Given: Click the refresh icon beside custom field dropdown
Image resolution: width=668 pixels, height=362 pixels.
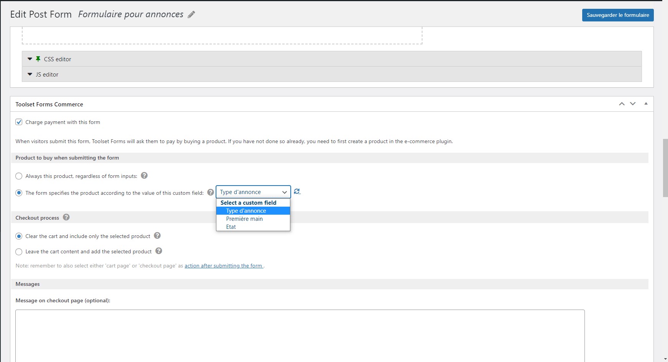Looking at the screenshot, I should point(297,192).
